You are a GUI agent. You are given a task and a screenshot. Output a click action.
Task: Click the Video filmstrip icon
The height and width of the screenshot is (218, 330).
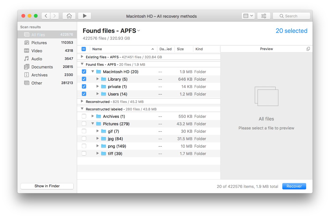tap(27, 51)
